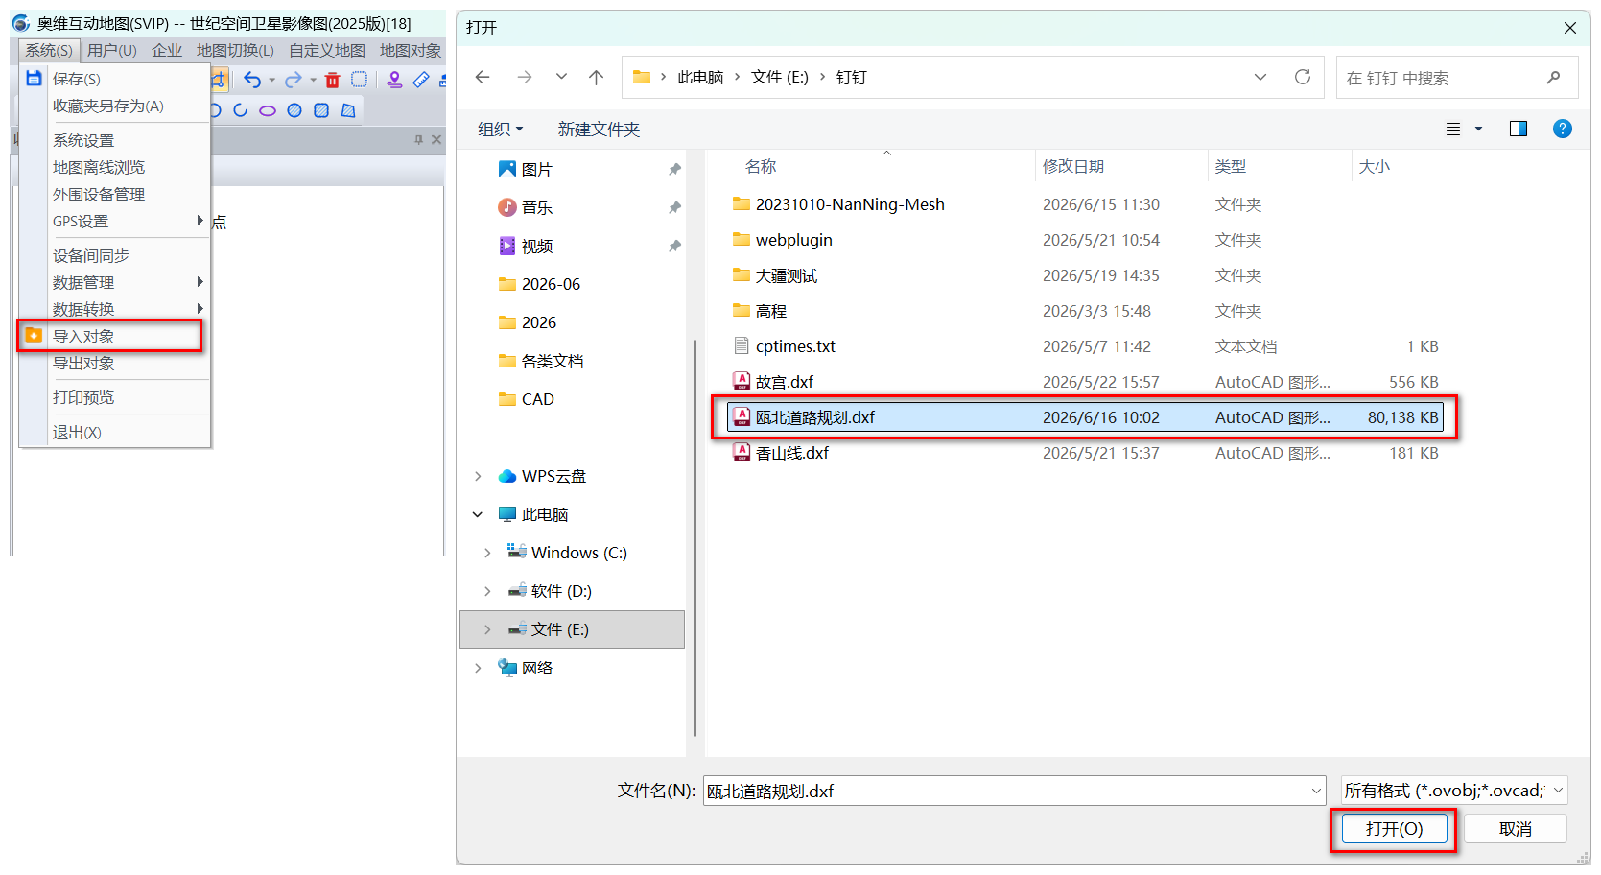Expand the 文件 (E:) drive node
This screenshot has width=1601, height=875.
tap(487, 629)
